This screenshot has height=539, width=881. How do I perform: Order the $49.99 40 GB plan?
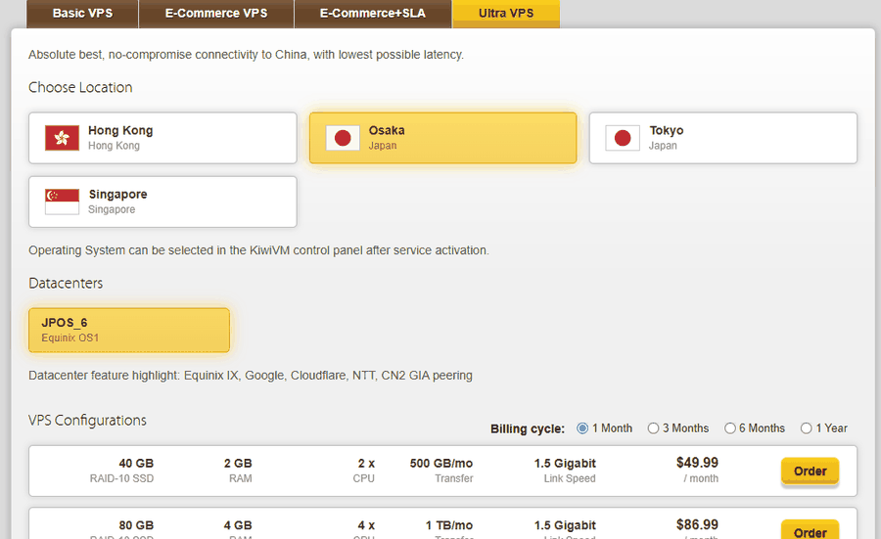(810, 472)
